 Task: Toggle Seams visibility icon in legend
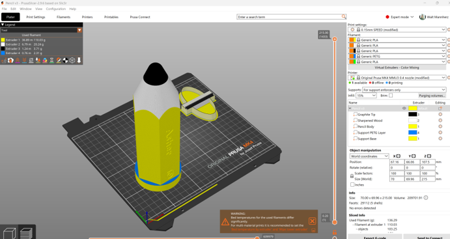[31, 61]
